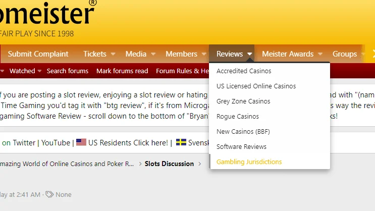
Task: Expand the Meister Awards dropdown arrow
Action: [320, 54]
